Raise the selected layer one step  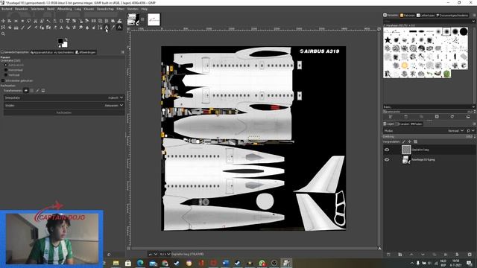click(411, 255)
